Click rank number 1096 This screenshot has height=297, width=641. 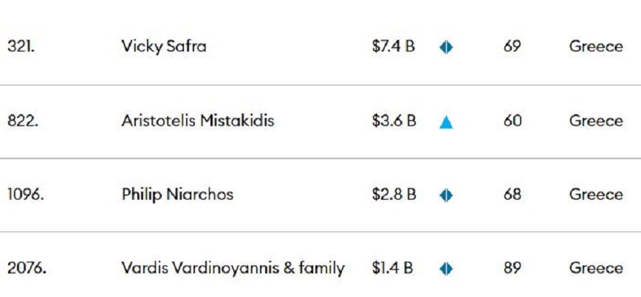coord(25,195)
